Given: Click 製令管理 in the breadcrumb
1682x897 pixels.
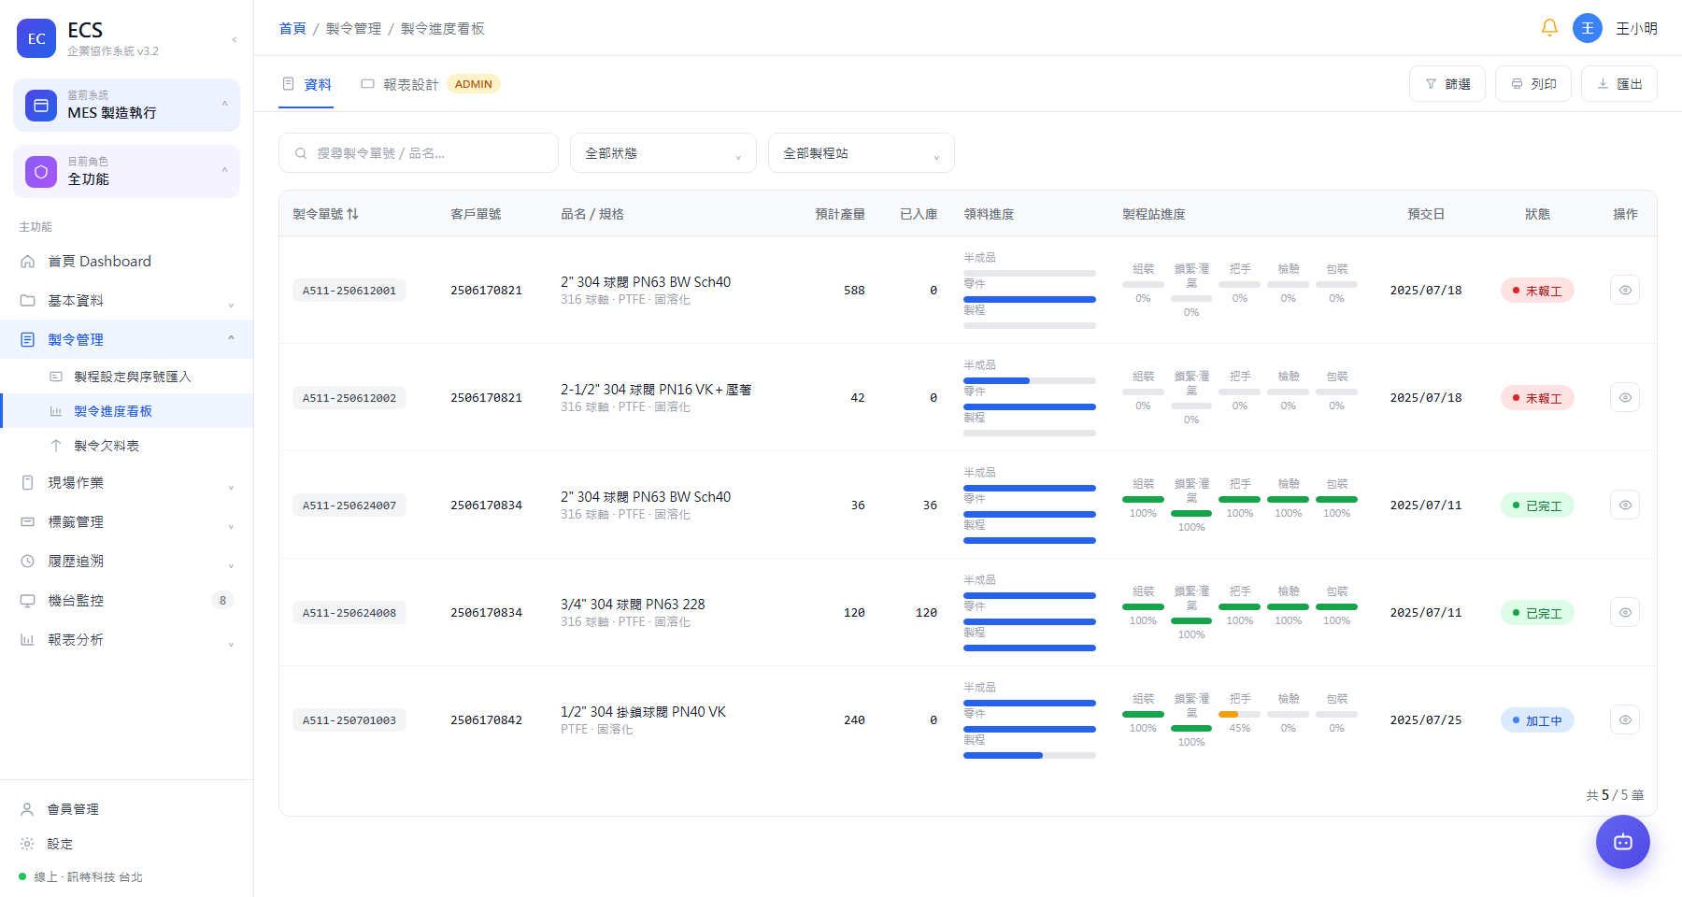Looking at the screenshot, I should pos(353,29).
